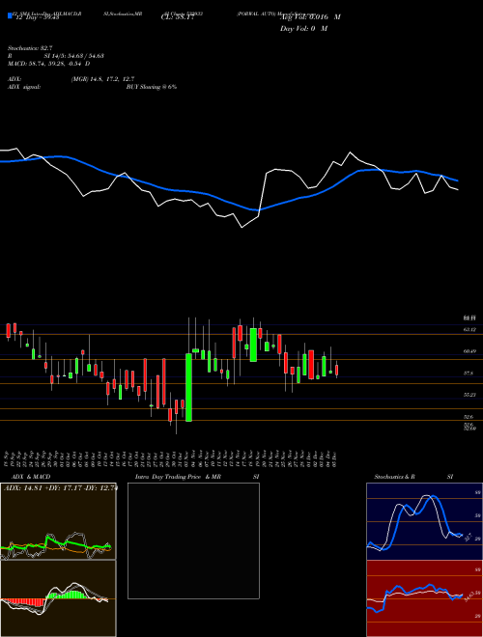The height and width of the screenshot is (637, 483).
Task: Click the blue 12 Day SMA legend square
Action: pos(10,16)
